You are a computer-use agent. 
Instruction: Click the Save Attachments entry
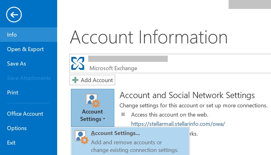coord(29,78)
